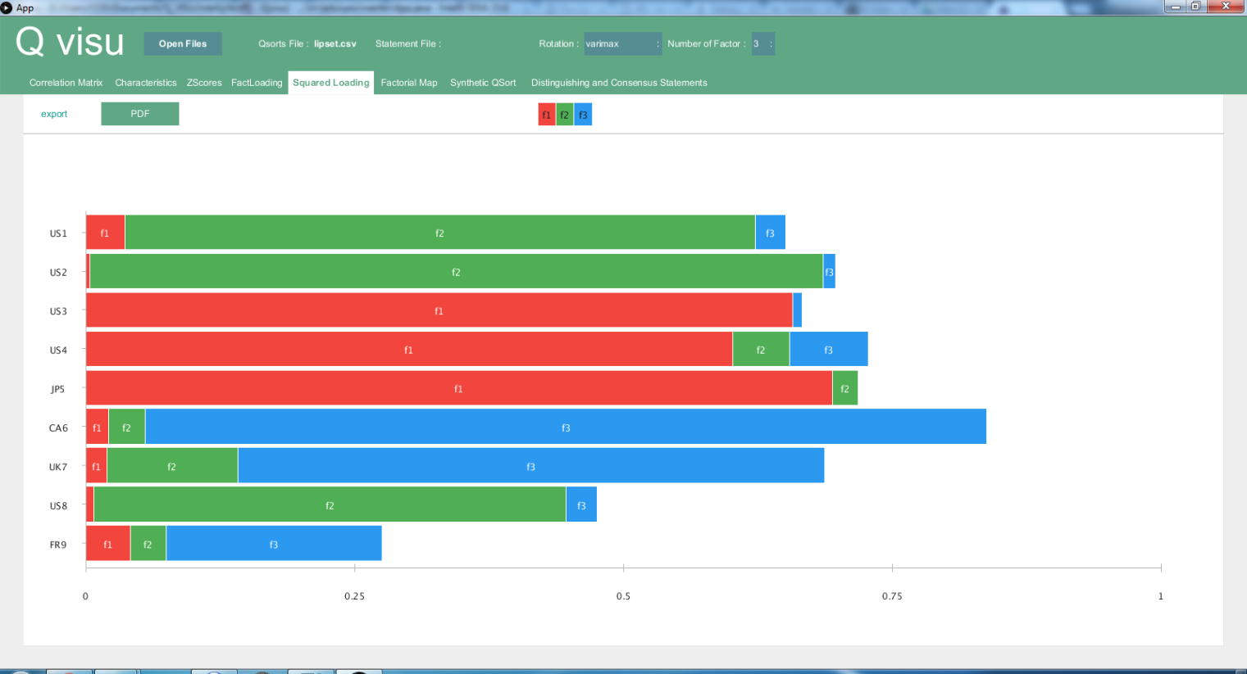Click the US3 row label
This screenshot has height=674, width=1247.
tap(58, 311)
